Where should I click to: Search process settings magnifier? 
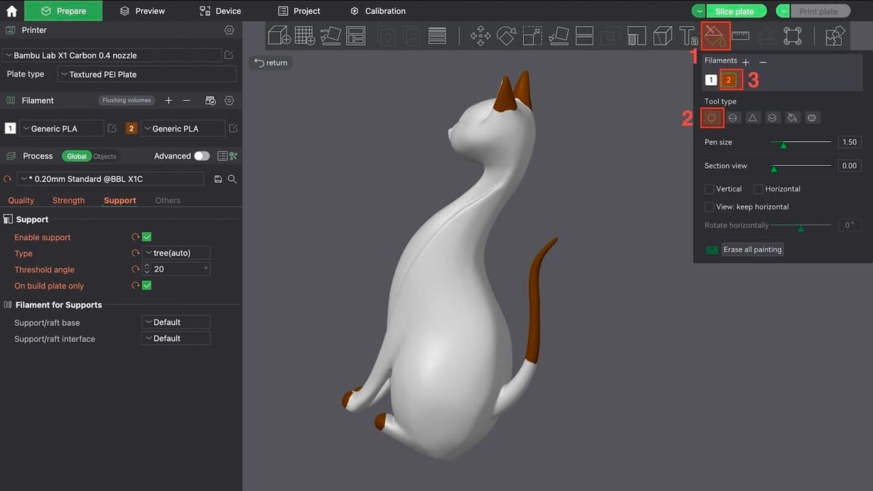[232, 179]
